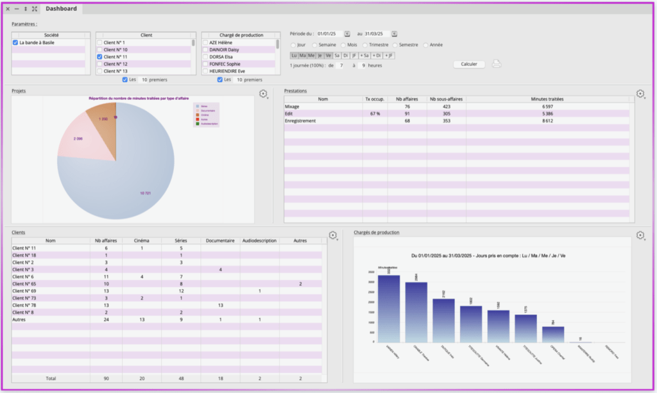657x393 pixels.
Task: Select the Semaine period option
Action: pos(314,45)
